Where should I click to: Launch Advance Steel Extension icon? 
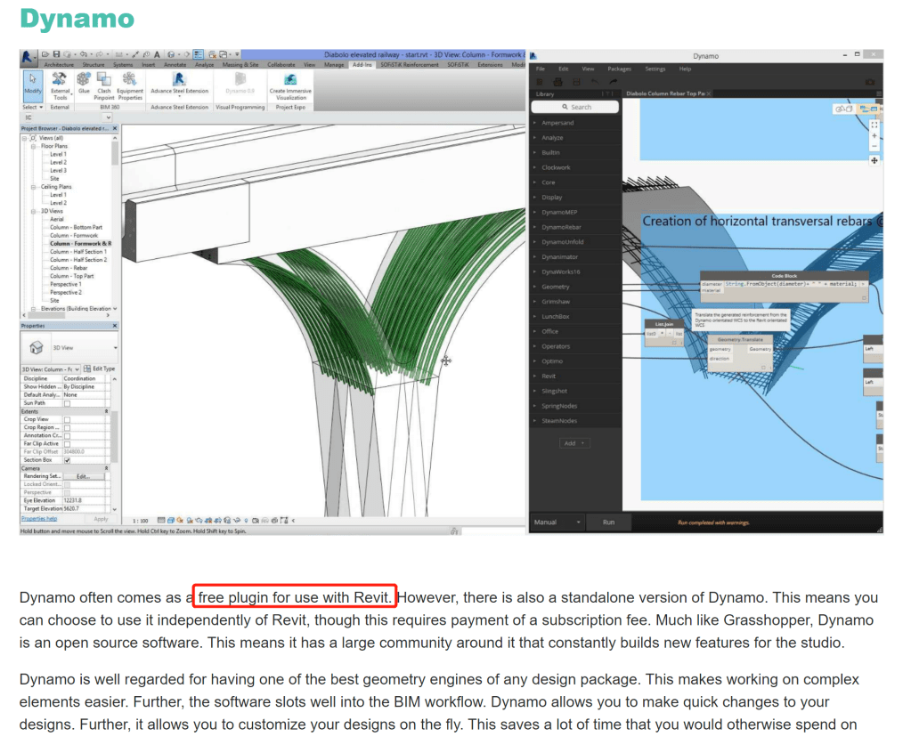tap(179, 81)
